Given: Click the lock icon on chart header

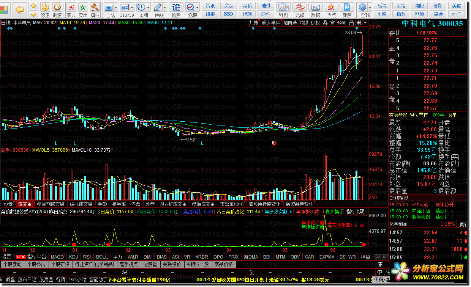Looking at the screenshot, I should 351,23.
